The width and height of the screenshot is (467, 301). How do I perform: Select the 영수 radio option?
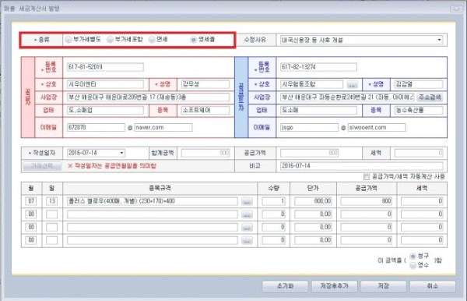coord(413,265)
